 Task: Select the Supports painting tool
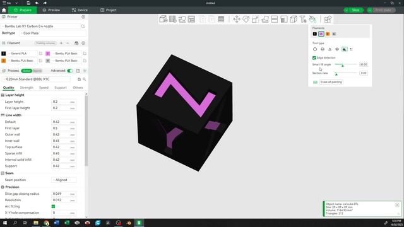click(x=284, y=19)
